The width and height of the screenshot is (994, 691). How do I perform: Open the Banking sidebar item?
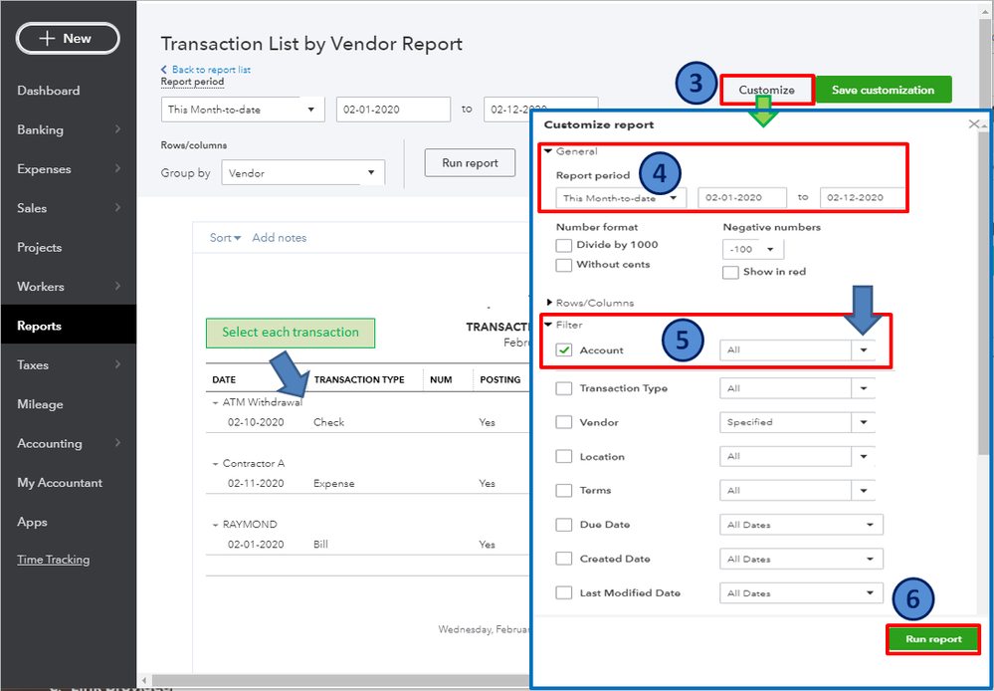40,130
